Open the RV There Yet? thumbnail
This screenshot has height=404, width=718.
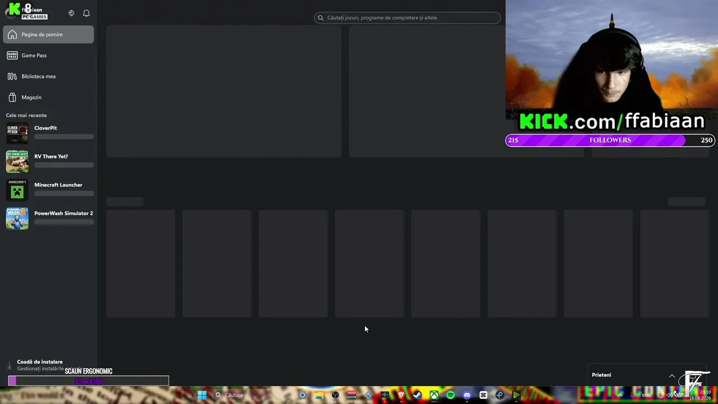pos(17,162)
